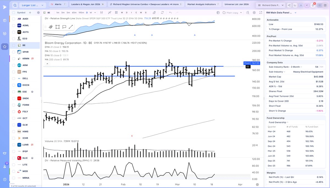Open the Richard Data Panel dropdown
This screenshot has height=188, width=330.
[x=270, y=5]
